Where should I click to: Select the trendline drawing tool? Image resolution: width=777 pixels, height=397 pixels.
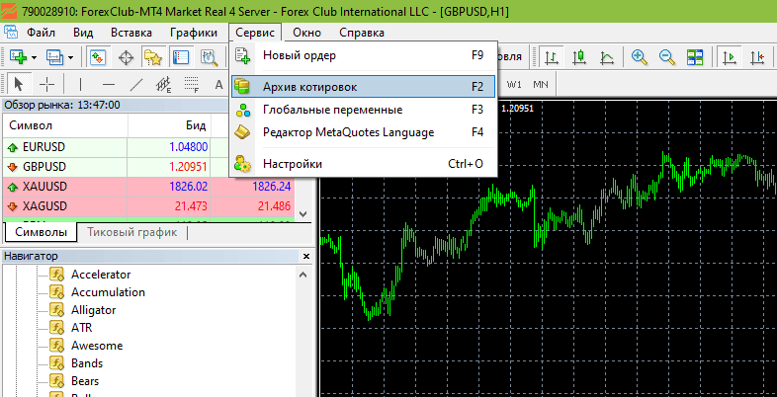(x=135, y=85)
